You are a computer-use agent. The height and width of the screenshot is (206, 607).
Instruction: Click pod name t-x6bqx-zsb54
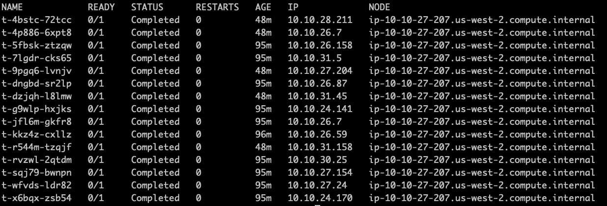coord(37,198)
